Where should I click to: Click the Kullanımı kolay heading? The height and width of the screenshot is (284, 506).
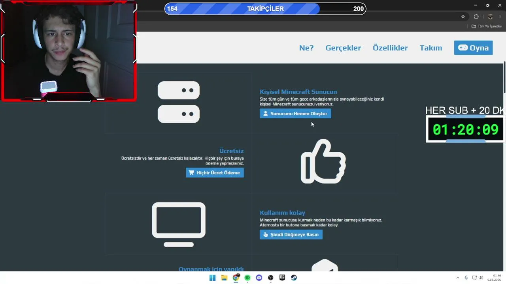click(x=283, y=213)
